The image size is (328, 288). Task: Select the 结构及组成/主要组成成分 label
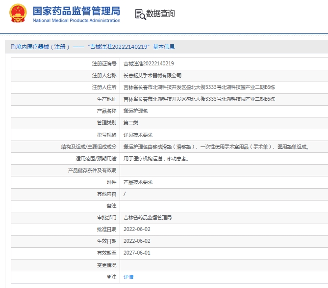(89, 147)
